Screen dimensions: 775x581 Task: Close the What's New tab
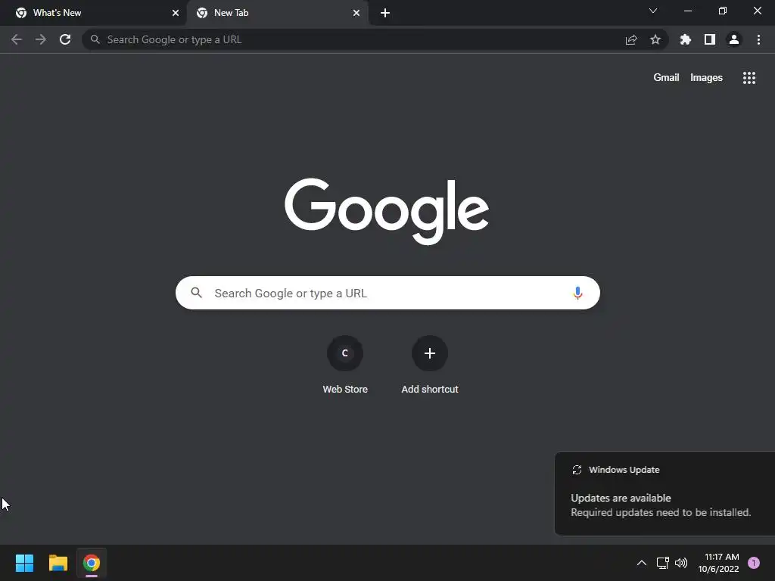[x=176, y=13]
